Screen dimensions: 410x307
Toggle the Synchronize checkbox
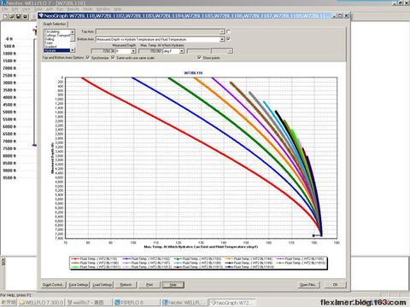pyautogui.click(x=88, y=58)
